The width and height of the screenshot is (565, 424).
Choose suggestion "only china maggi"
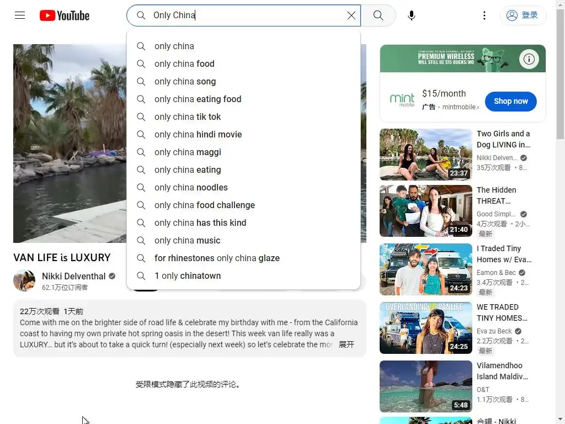[243, 152]
